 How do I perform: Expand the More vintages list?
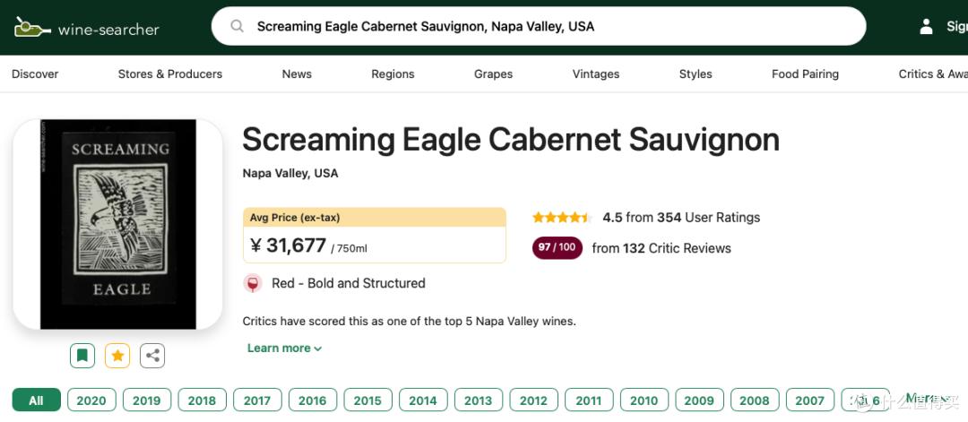[926, 399]
